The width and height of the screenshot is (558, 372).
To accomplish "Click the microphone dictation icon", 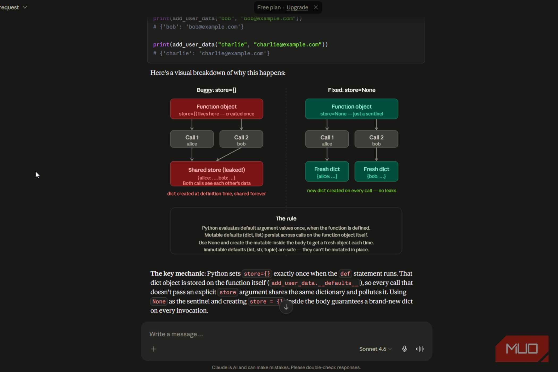I will [x=404, y=349].
